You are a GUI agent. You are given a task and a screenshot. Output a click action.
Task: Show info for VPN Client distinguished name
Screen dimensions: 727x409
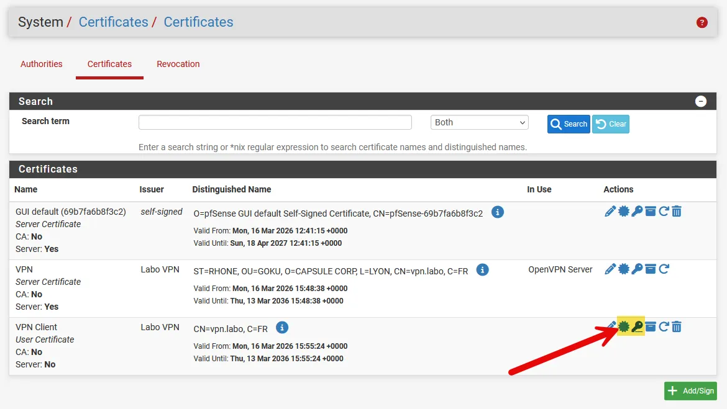point(282,328)
